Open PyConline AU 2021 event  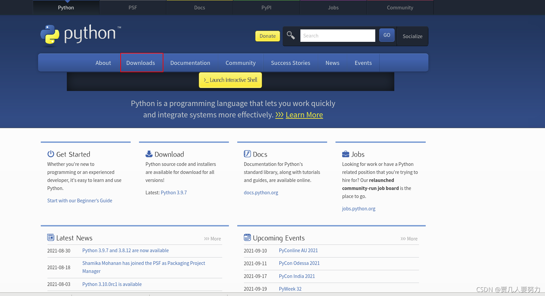[x=298, y=251]
